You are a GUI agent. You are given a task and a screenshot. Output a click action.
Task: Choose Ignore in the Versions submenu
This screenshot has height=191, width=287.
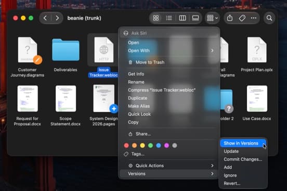pyautogui.click(x=243, y=175)
